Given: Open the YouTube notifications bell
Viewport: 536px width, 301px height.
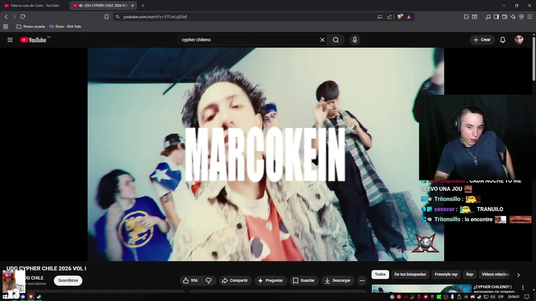Looking at the screenshot, I should (503, 40).
